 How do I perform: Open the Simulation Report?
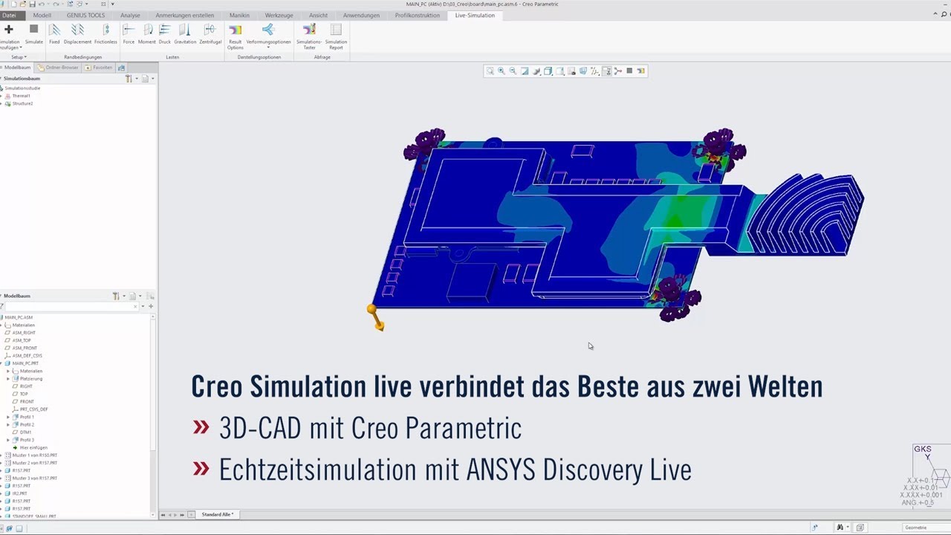coord(336,36)
